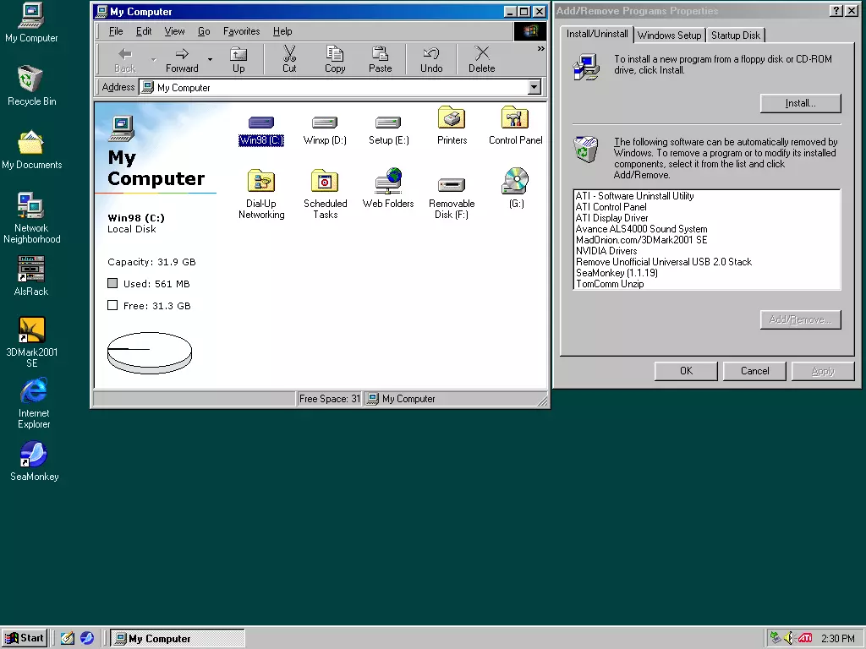Click OK in Add/Remove Programs
This screenshot has height=649, width=866.
tap(686, 371)
